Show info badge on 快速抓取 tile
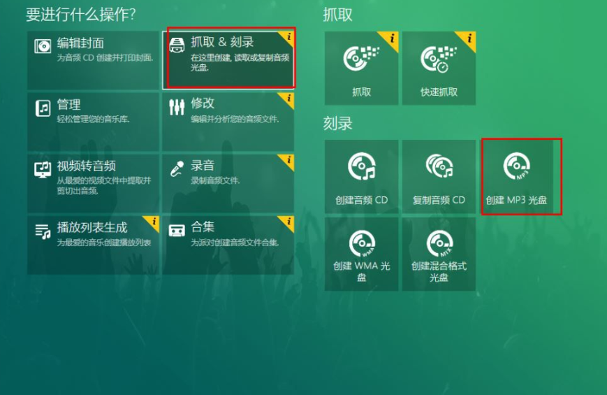The height and width of the screenshot is (395, 607). (468, 38)
